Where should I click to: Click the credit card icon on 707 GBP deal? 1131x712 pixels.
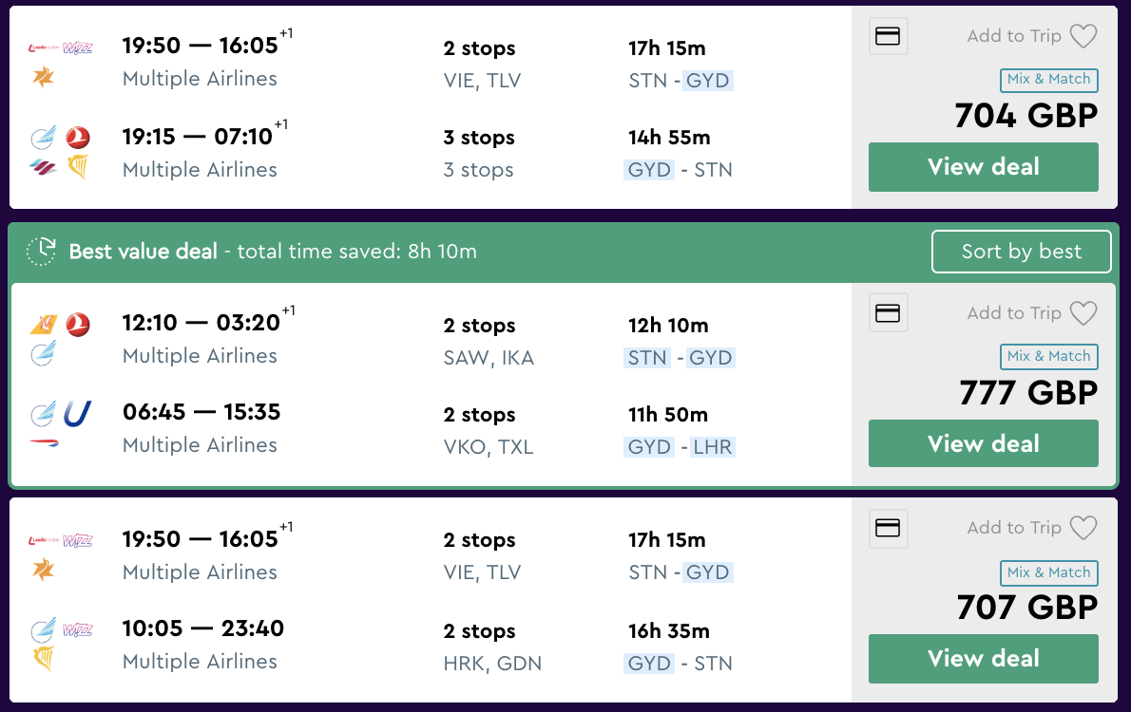888,529
